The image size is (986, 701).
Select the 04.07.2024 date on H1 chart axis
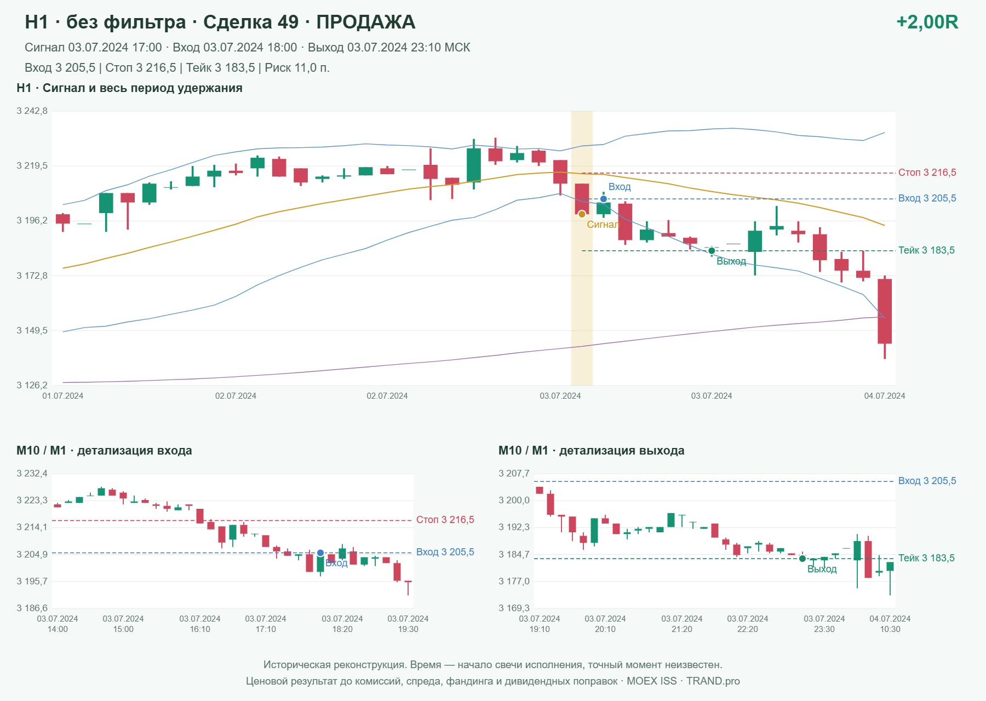885,396
